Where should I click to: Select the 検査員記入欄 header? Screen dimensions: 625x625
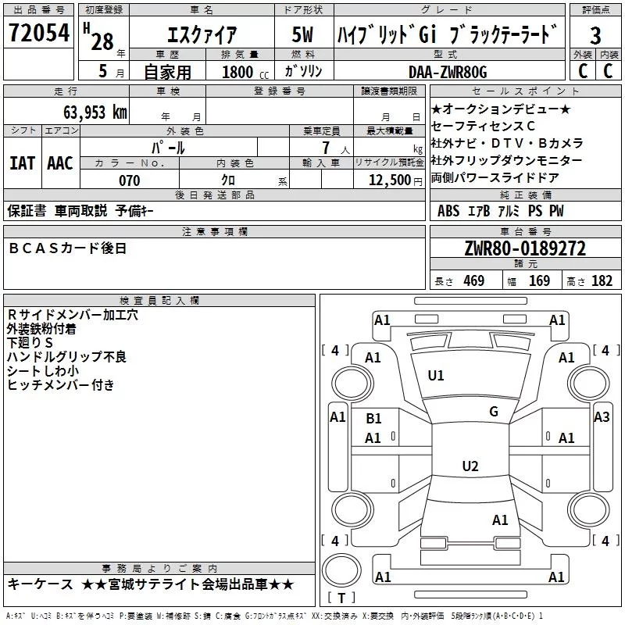159,301
